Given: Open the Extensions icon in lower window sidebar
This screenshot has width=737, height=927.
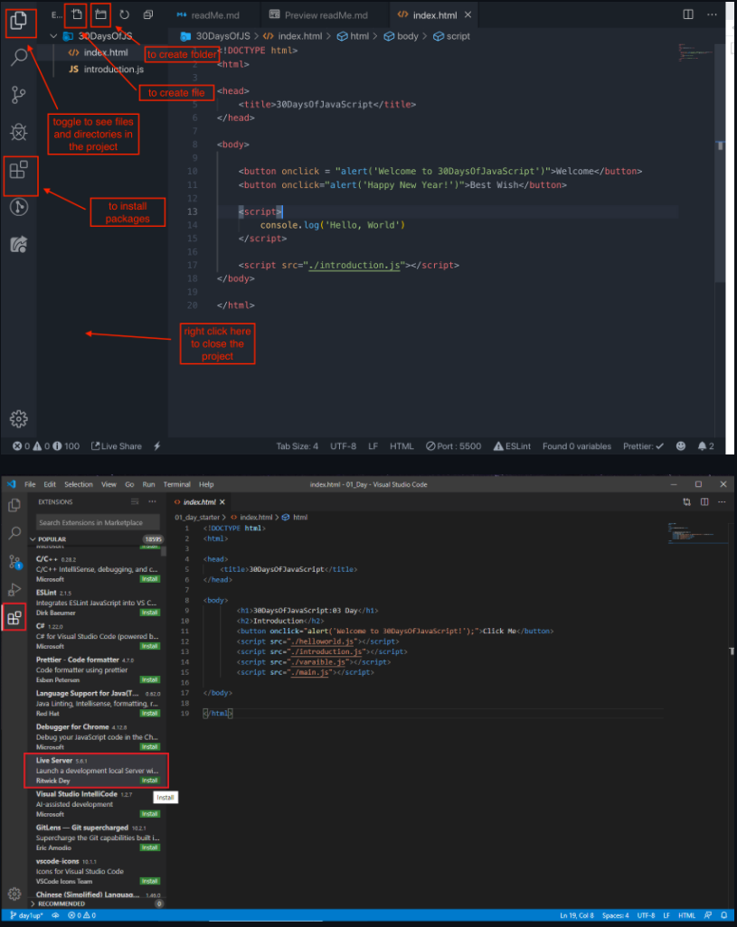Looking at the screenshot, I should click(14, 618).
